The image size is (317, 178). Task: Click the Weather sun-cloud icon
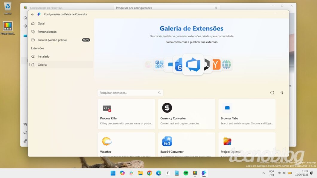106,141
